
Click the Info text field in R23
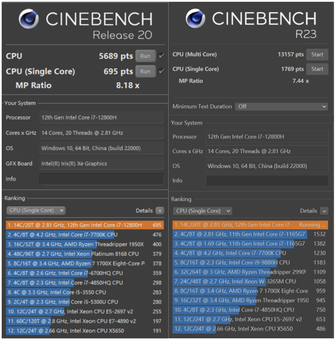coord(267,181)
